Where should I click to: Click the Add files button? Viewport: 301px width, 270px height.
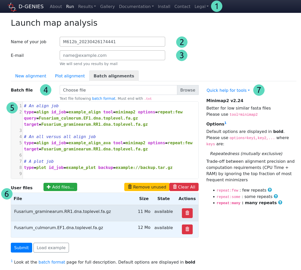click(x=60, y=187)
